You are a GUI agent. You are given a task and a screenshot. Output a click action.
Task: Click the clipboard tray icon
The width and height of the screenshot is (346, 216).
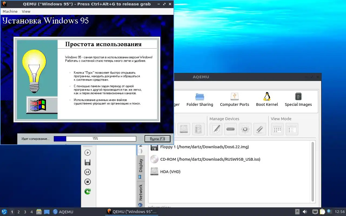point(322,212)
